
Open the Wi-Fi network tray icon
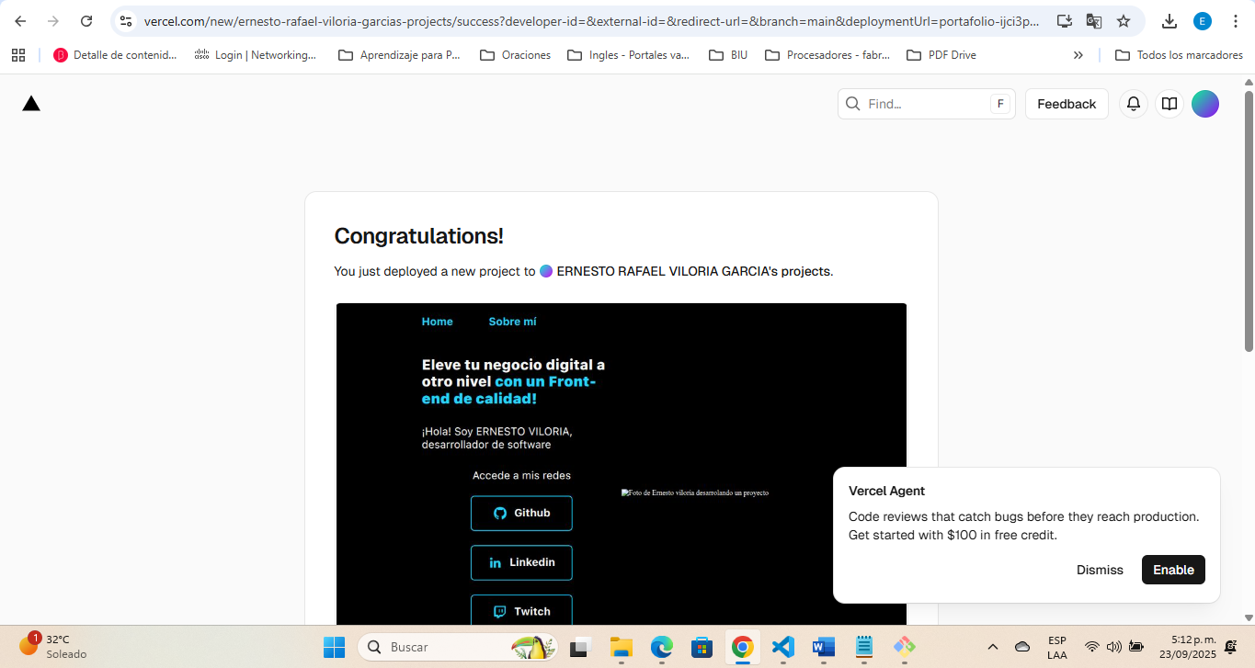coord(1092,647)
